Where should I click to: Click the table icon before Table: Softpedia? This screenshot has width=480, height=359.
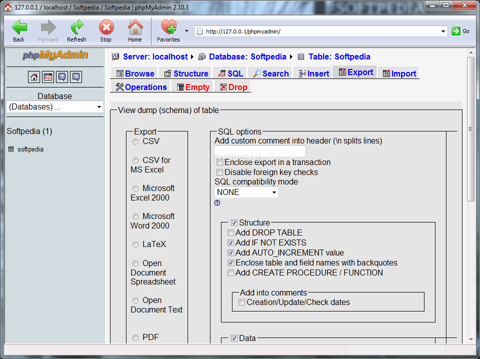click(301, 56)
